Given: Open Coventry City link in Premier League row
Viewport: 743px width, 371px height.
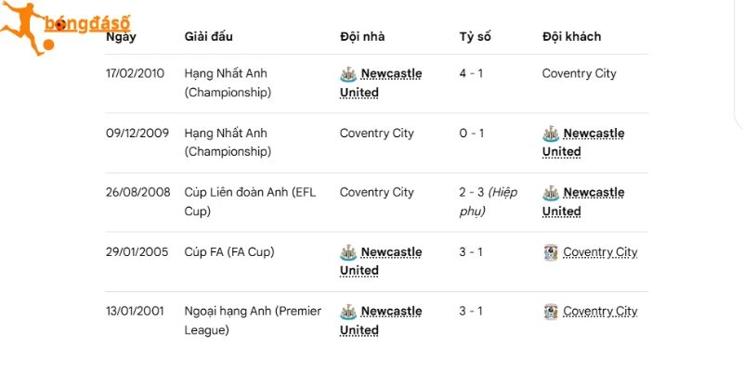Looking at the screenshot, I should click(600, 312).
